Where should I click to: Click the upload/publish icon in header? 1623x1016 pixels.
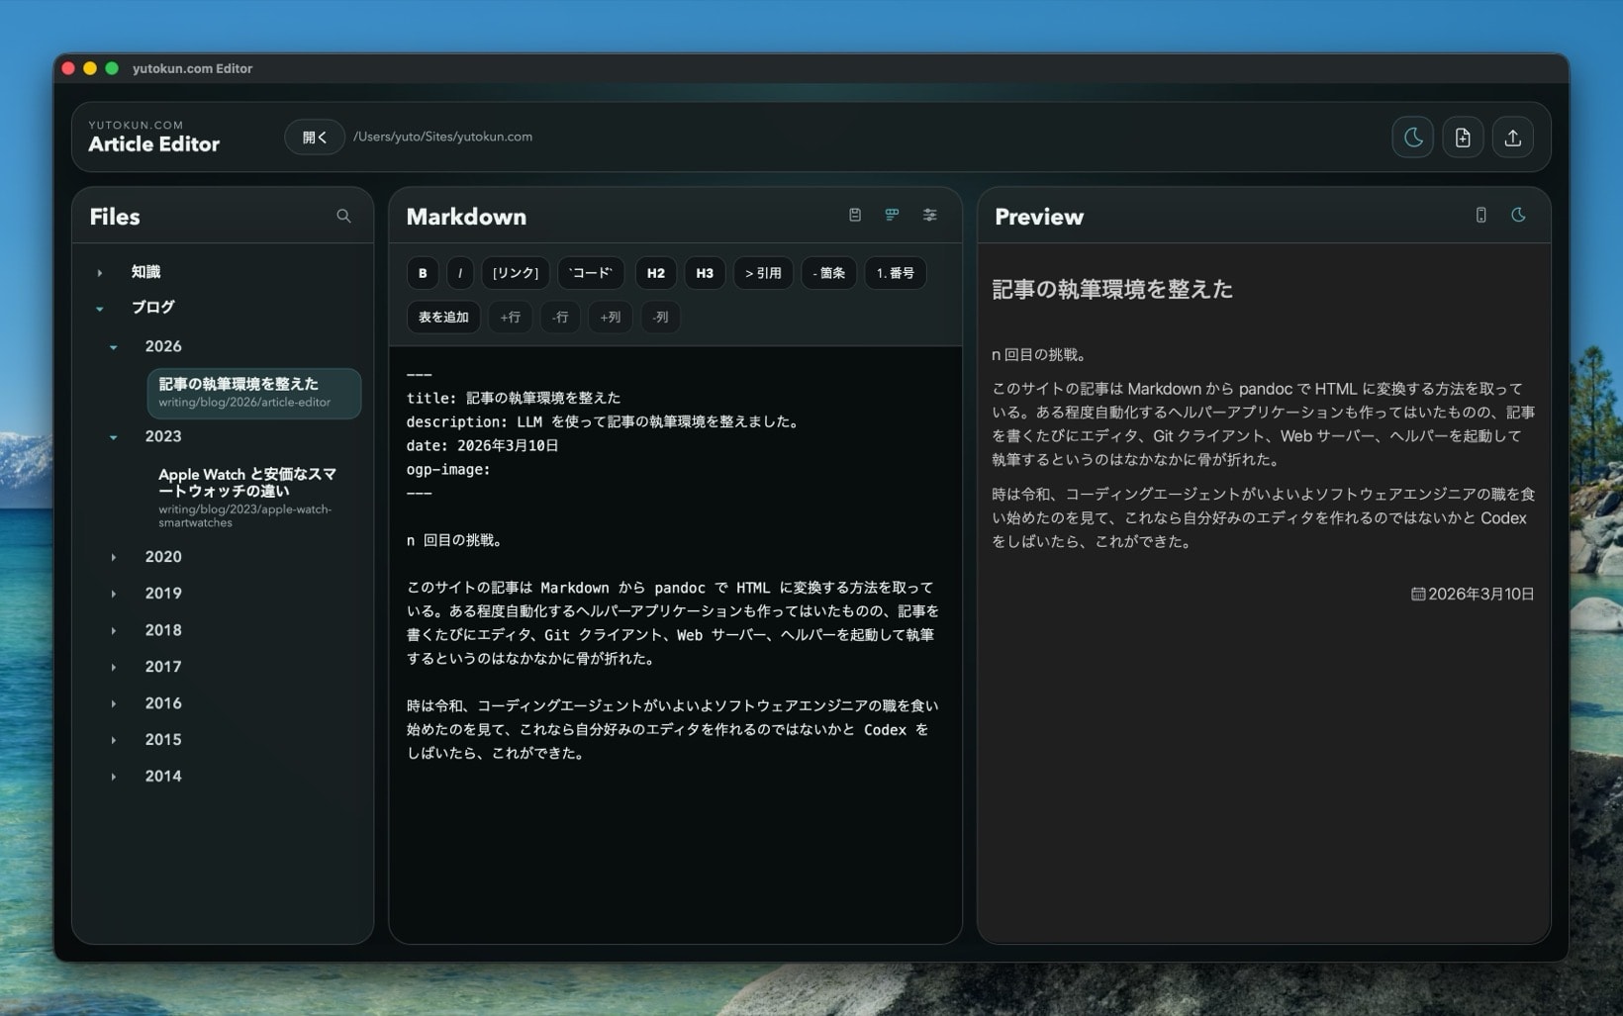1512,138
